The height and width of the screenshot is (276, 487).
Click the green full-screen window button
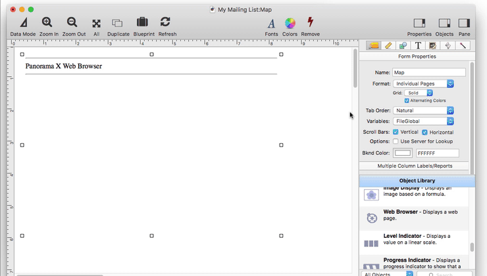click(31, 10)
